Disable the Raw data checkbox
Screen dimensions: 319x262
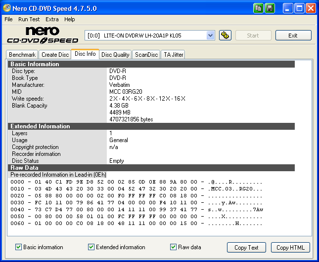click(x=174, y=247)
